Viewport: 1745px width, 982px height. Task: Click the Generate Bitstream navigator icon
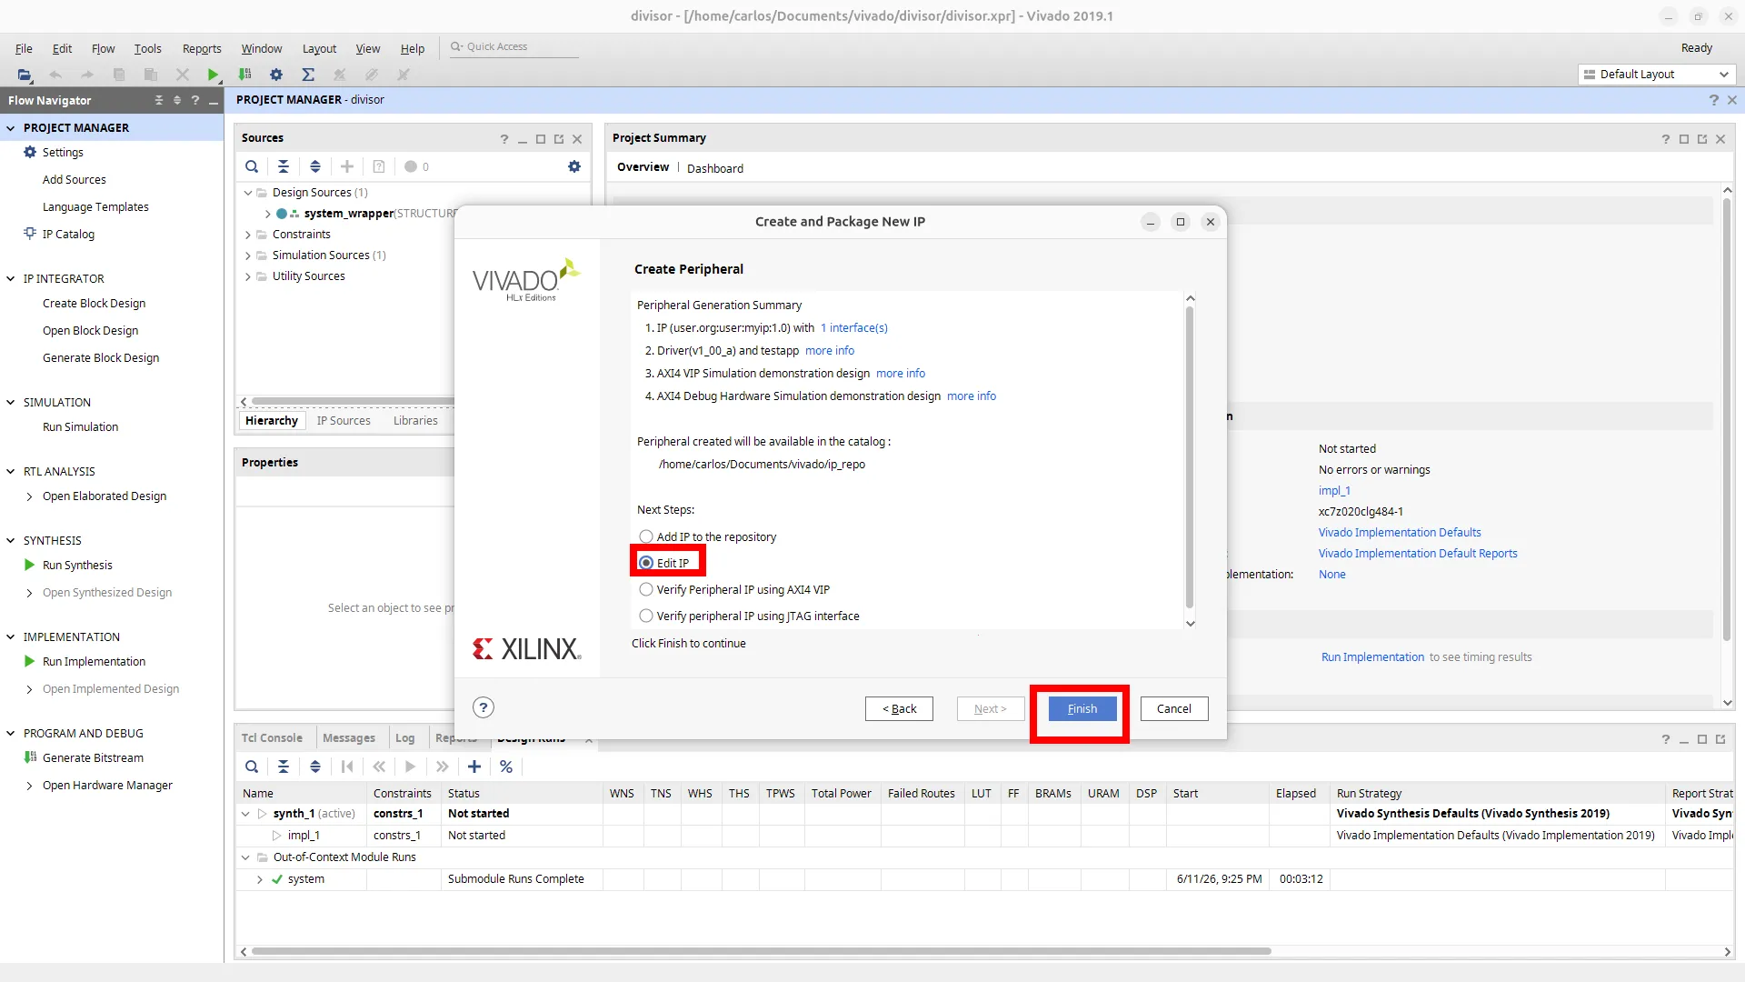point(30,757)
